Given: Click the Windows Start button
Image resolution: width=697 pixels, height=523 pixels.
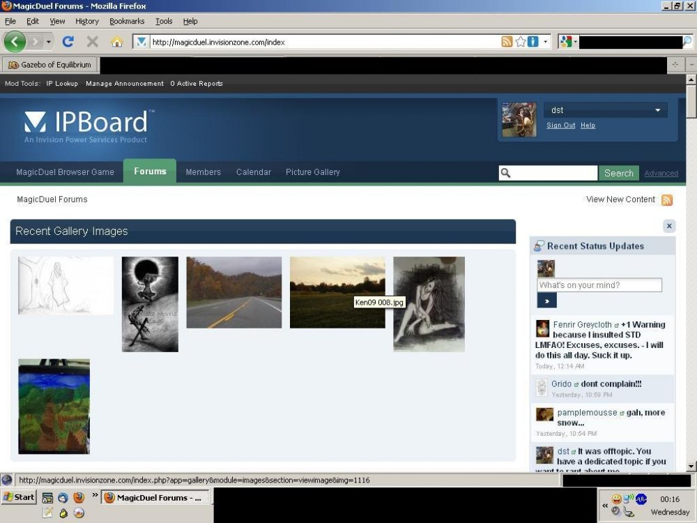Looking at the screenshot, I should (x=19, y=497).
